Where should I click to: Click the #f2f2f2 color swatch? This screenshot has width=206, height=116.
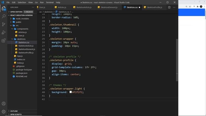[x=70, y=92]
